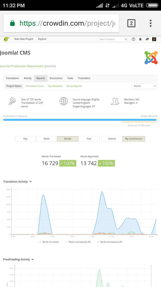This screenshot has height=287, width=161.
Task: Switch to the Translations tab
Action: coord(12,78)
